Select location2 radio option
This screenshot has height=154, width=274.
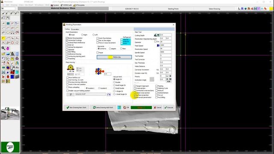99,88
